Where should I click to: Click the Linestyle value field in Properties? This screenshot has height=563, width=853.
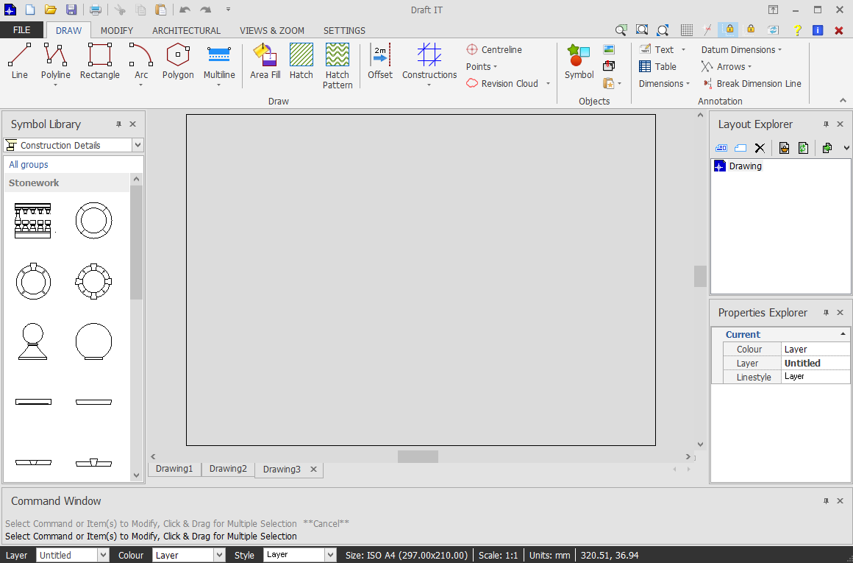pyautogui.click(x=815, y=377)
